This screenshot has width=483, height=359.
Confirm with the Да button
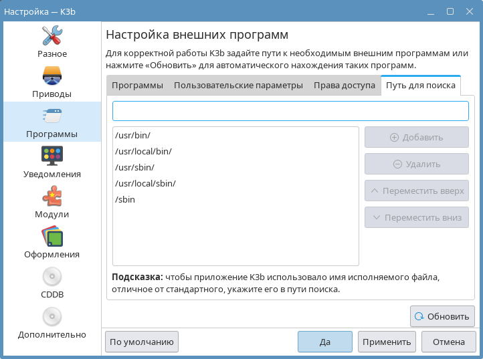click(324, 342)
